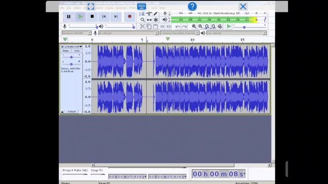
Task: Open the time display format arrow
Action: [x=244, y=174]
